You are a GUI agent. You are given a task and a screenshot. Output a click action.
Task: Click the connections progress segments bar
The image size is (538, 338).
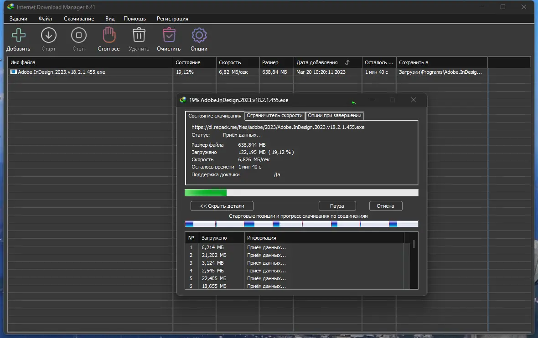[x=301, y=224]
